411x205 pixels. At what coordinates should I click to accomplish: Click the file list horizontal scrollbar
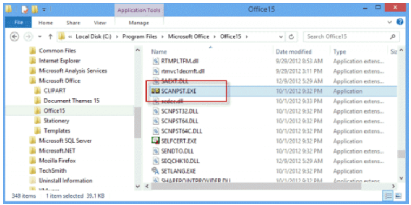coord(256,187)
